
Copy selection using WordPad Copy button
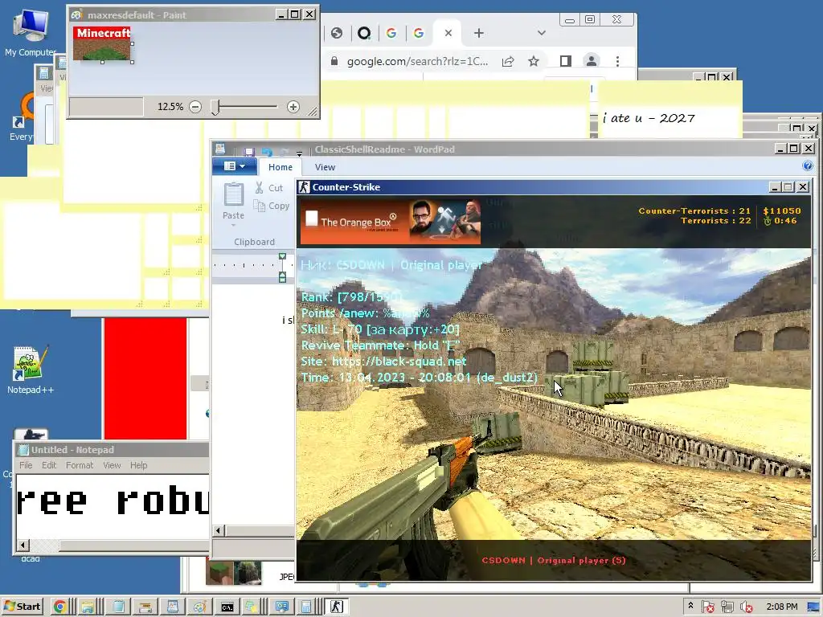[x=272, y=206]
